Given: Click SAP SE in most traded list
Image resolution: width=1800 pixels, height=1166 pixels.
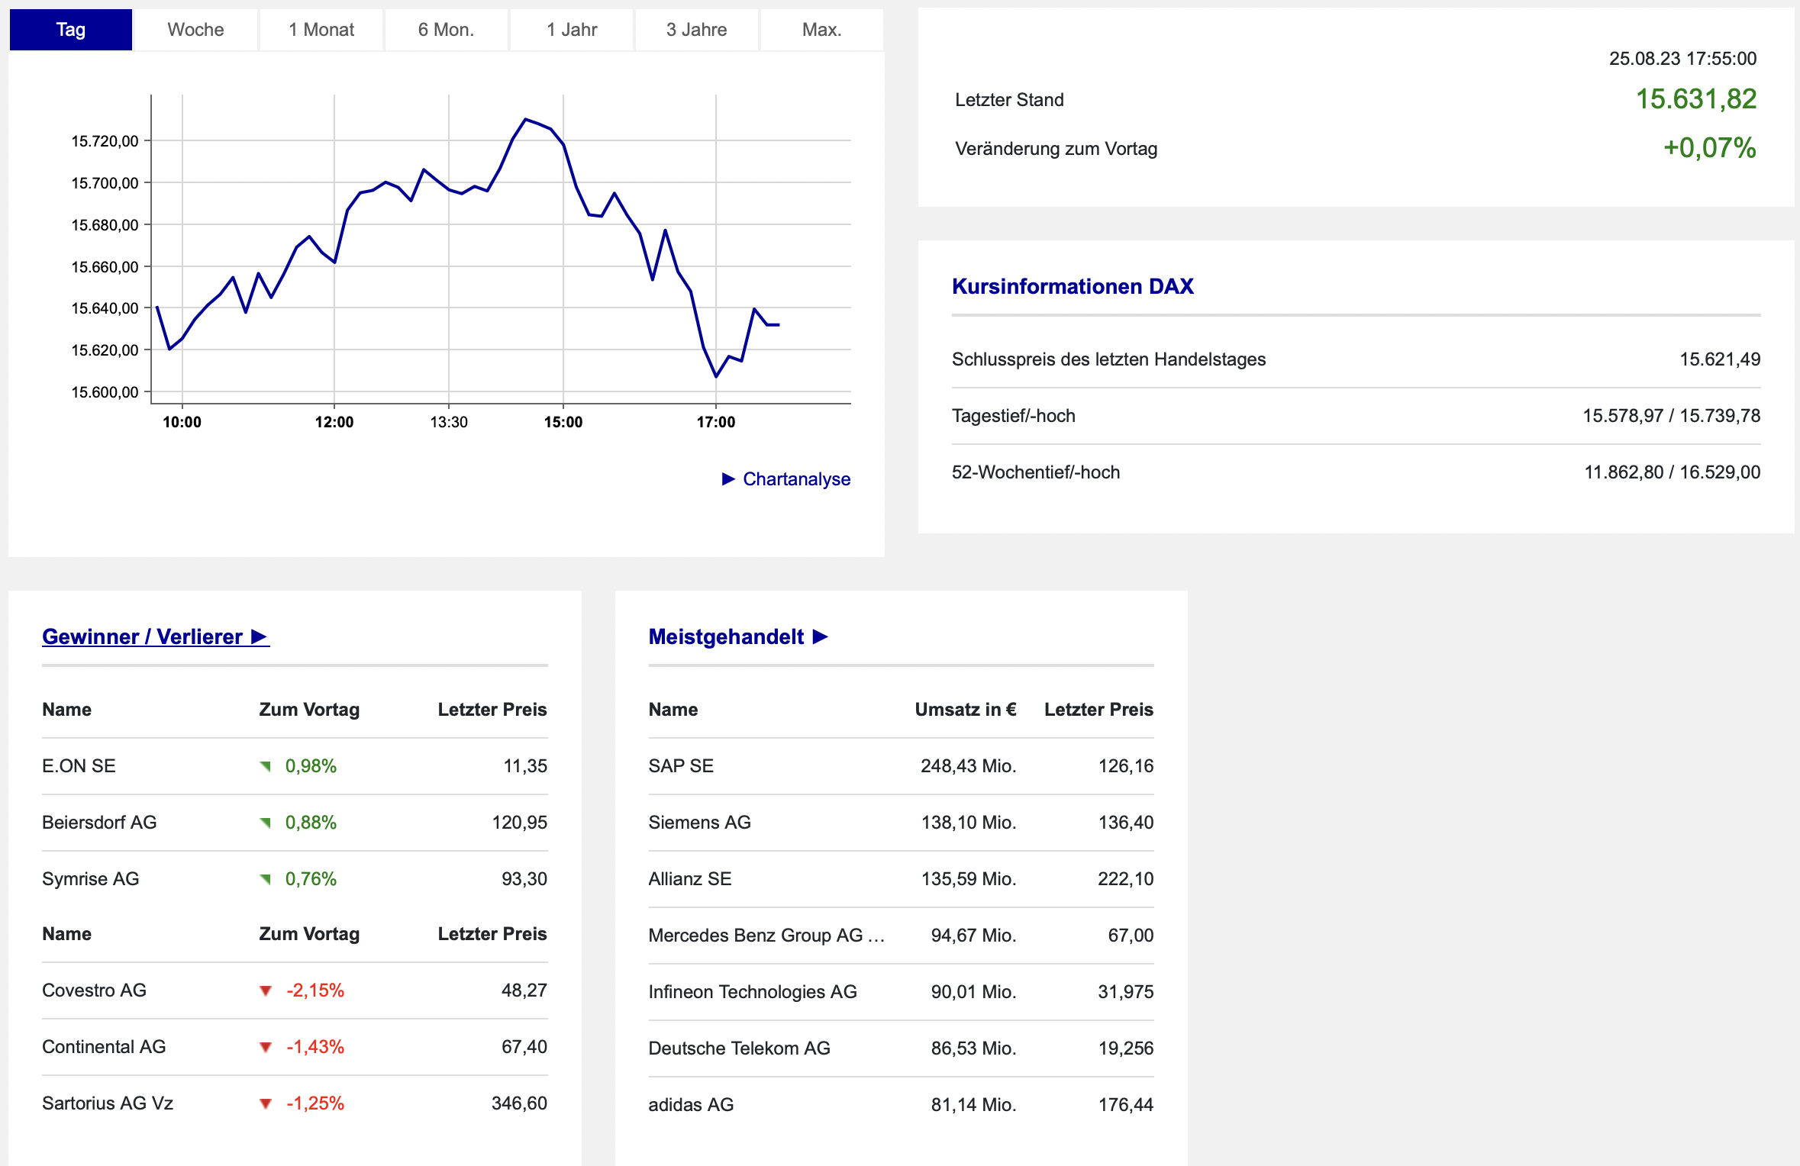Looking at the screenshot, I should click(681, 766).
